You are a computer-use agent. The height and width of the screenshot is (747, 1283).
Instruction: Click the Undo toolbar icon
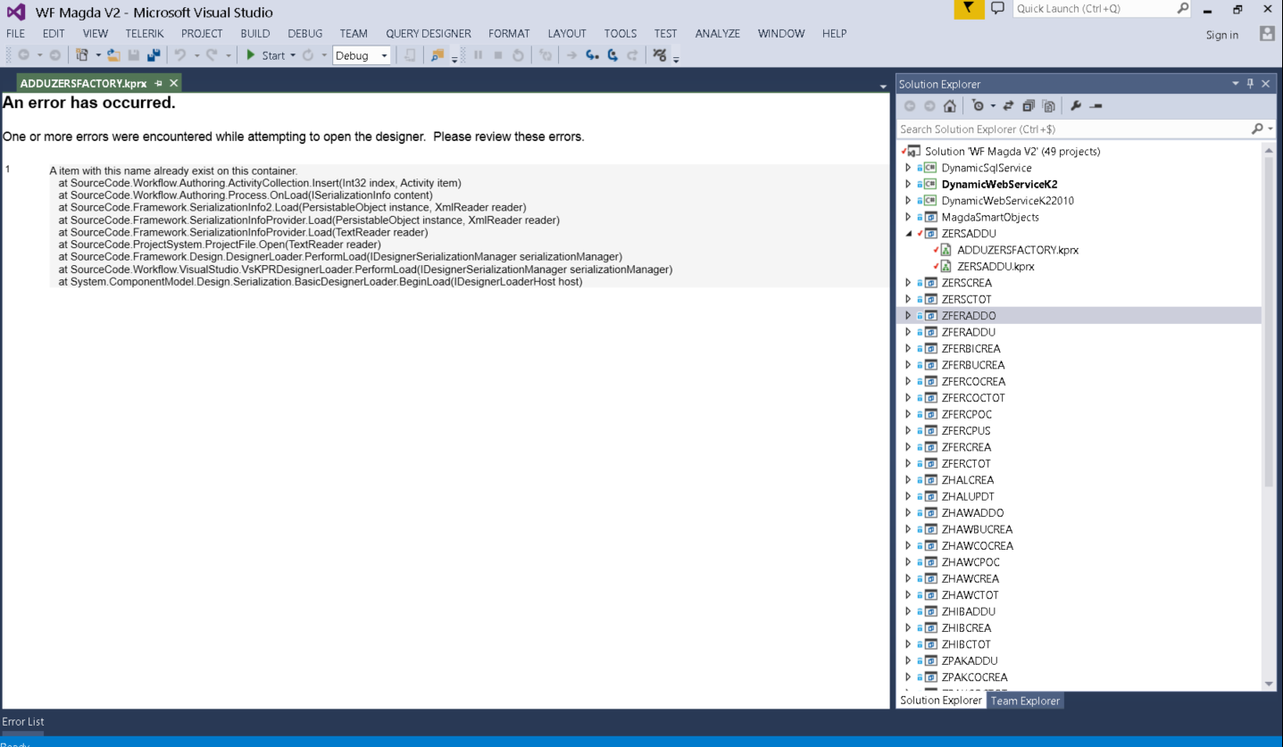pyautogui.click(x=180, y=55)
